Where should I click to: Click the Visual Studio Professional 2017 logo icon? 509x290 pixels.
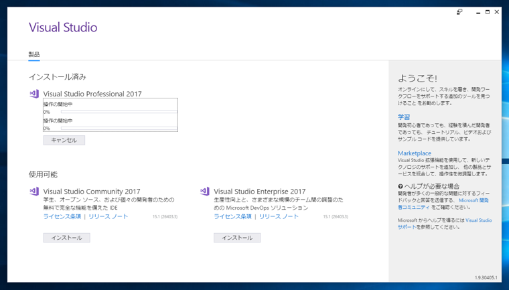click(x=34, y=94)
